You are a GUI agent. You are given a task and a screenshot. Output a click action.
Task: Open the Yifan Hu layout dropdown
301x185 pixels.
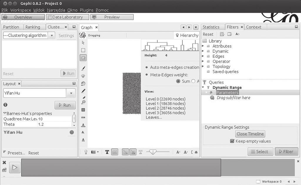71,93
